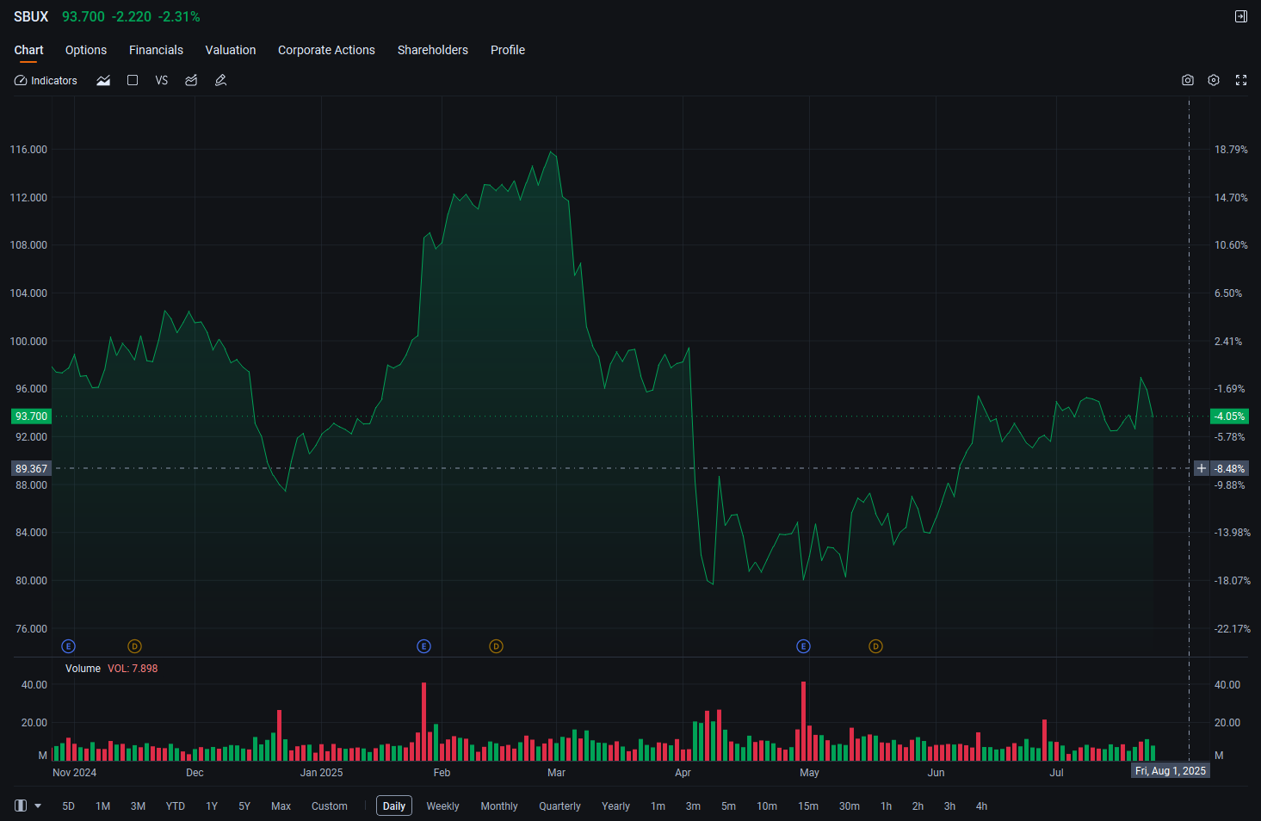Click the Fri, Aug 1, 2025 date label
This screenshot has height=821, width=1261.
click(x=1171, y=771)
